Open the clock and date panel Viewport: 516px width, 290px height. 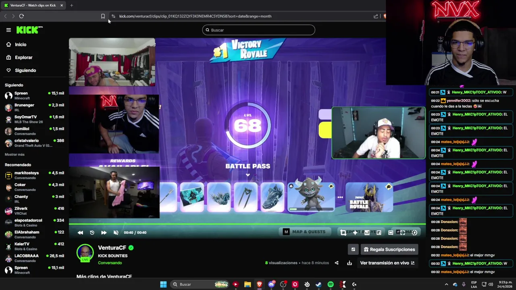pos(505,284)
